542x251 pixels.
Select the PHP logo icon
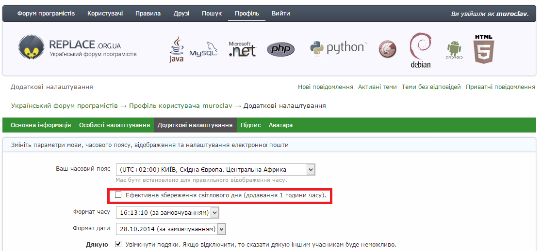coord(280,49)
